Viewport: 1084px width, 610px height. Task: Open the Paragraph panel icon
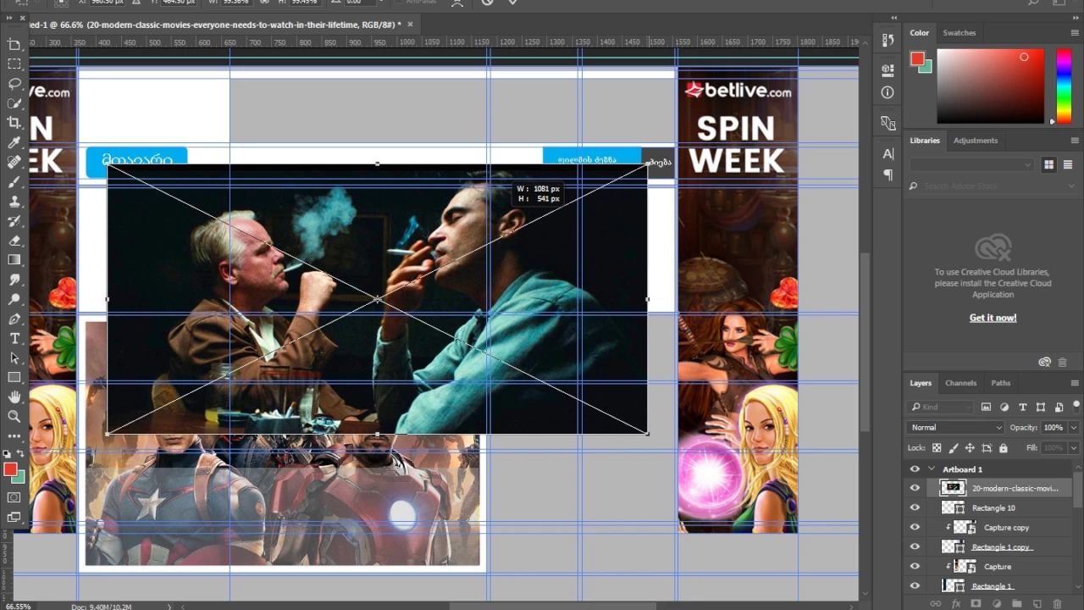[x=888, y=175]
